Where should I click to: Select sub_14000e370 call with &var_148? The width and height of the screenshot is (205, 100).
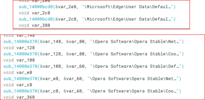tap(93, 42)
